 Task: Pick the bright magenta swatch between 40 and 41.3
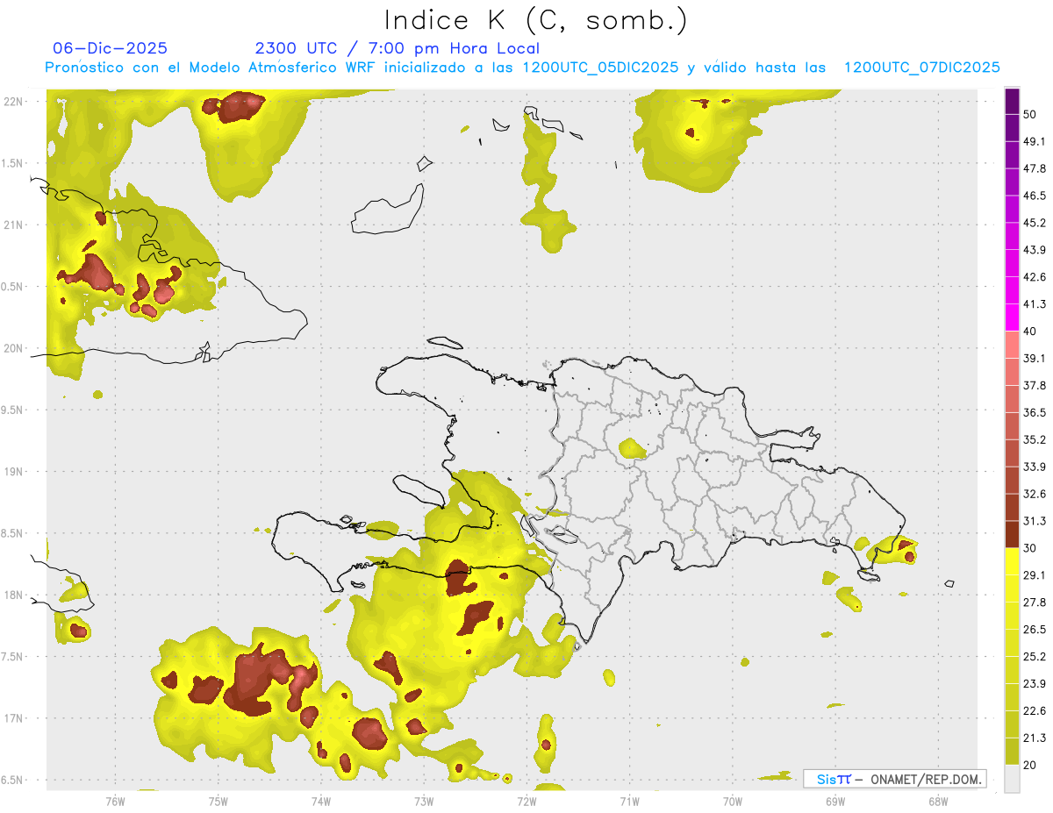click(1012, 318)
